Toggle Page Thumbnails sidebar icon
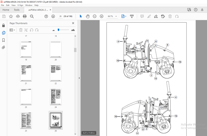Viewport: 207px width, 136px height. point(4,33)
